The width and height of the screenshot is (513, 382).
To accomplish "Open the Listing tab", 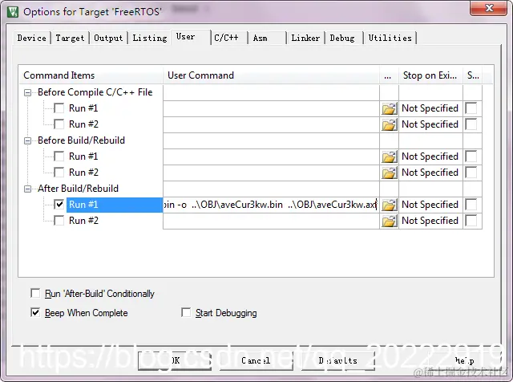I will coord(150,38).
